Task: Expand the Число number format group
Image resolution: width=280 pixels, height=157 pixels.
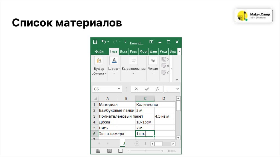Action: (x=153, y=71)
